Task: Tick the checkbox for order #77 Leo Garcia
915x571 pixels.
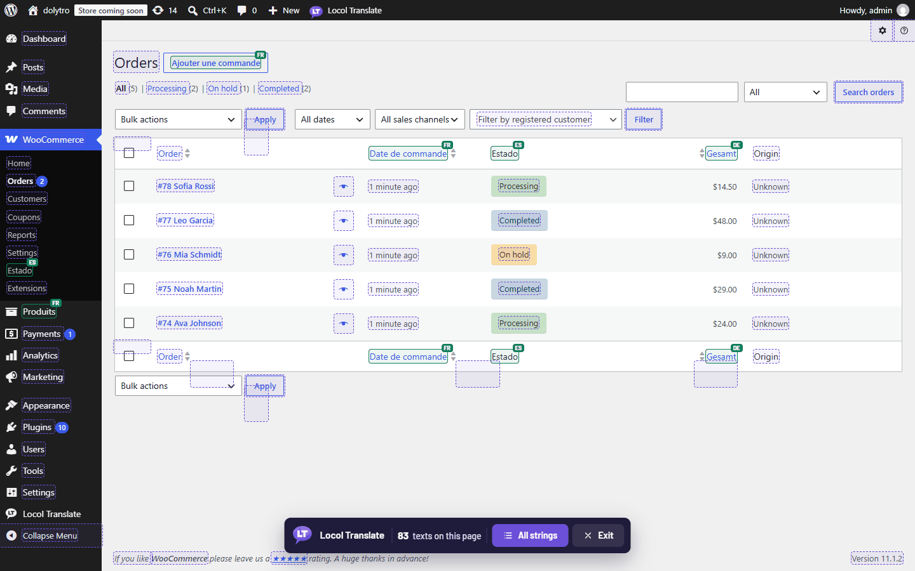Action: 129,220
